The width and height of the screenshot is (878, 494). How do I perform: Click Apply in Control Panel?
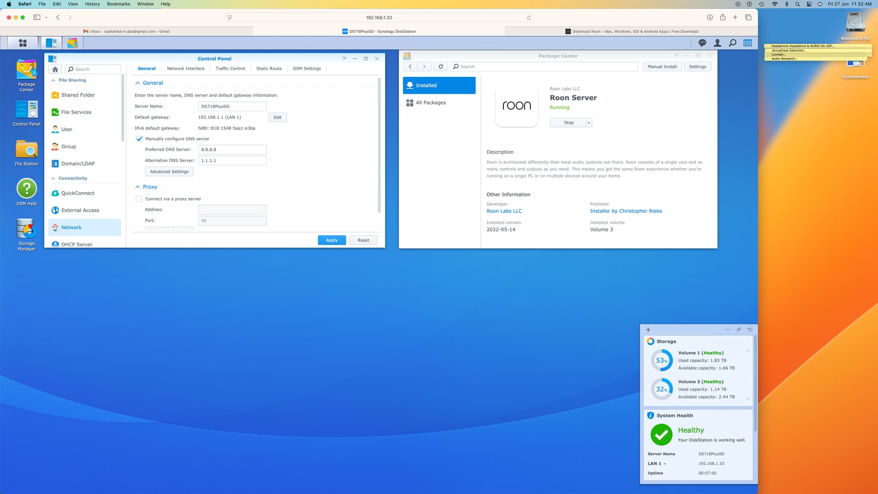click(x=332, y=240)
